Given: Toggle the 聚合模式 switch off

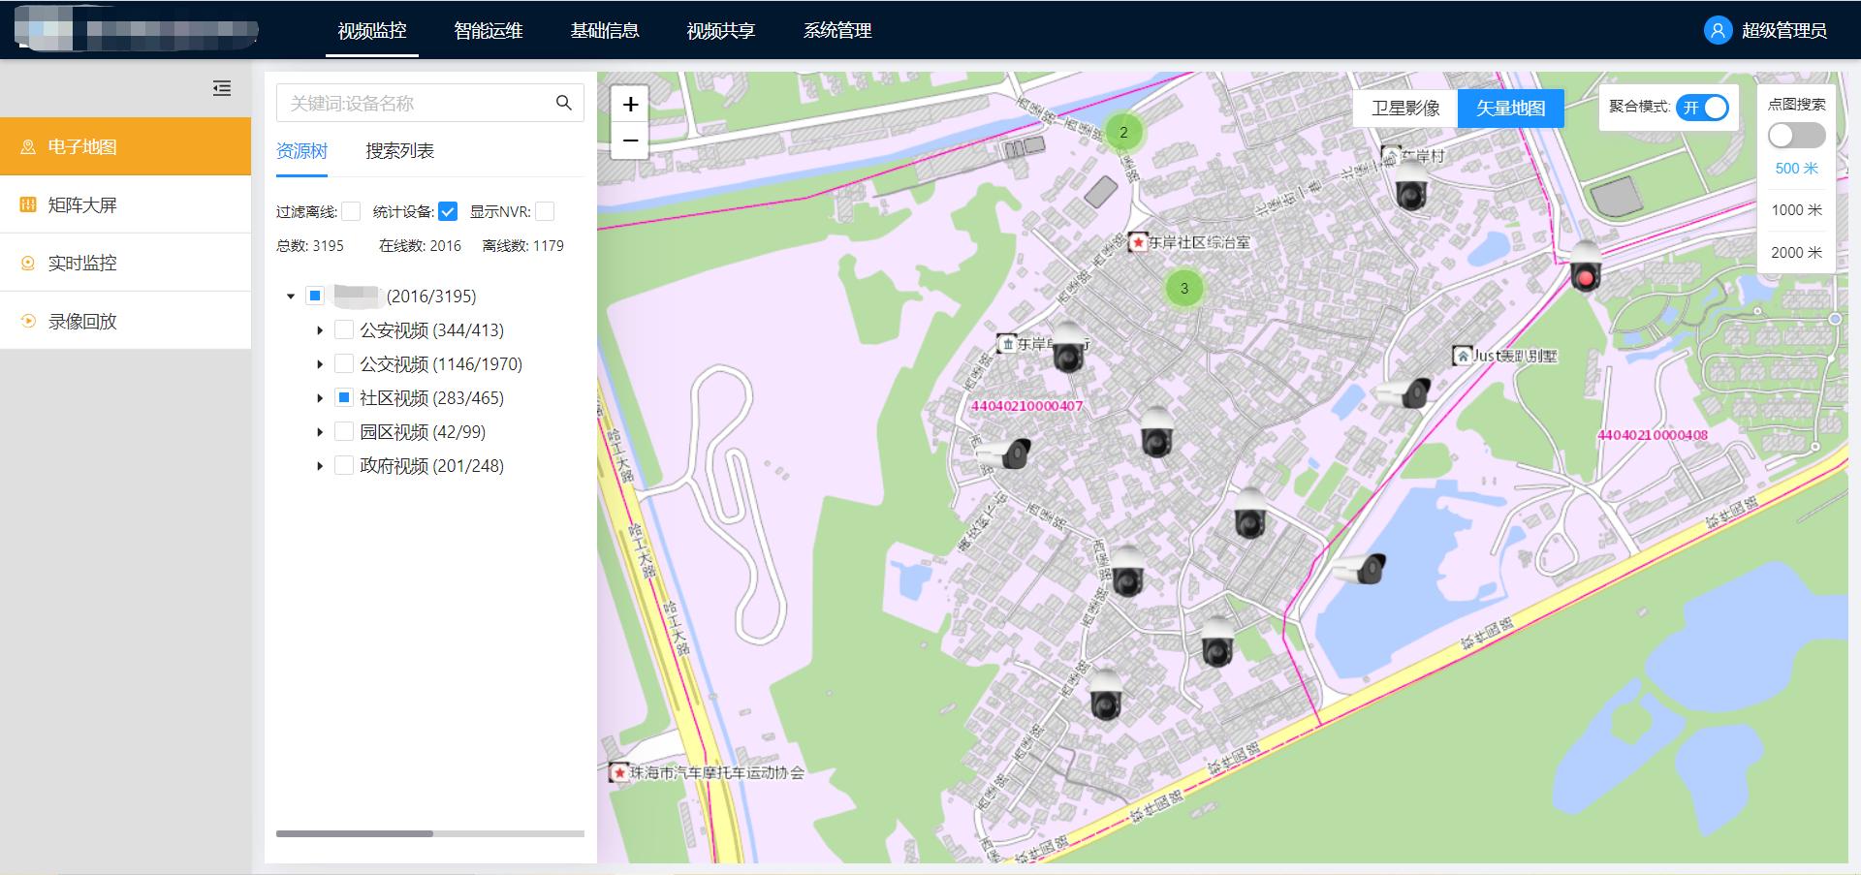Looking at the screenshot, I should tap(1703, 108).
